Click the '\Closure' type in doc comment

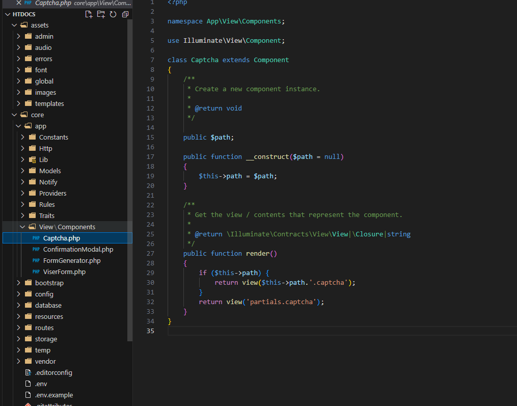click(368, 234)
